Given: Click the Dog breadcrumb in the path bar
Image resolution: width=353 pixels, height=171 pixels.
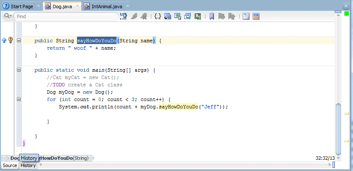Looking at the screenshot, I should coord(15,158).
